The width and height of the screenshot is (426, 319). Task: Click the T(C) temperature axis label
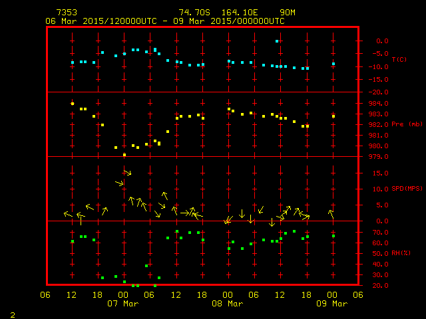tap(399, 60)
